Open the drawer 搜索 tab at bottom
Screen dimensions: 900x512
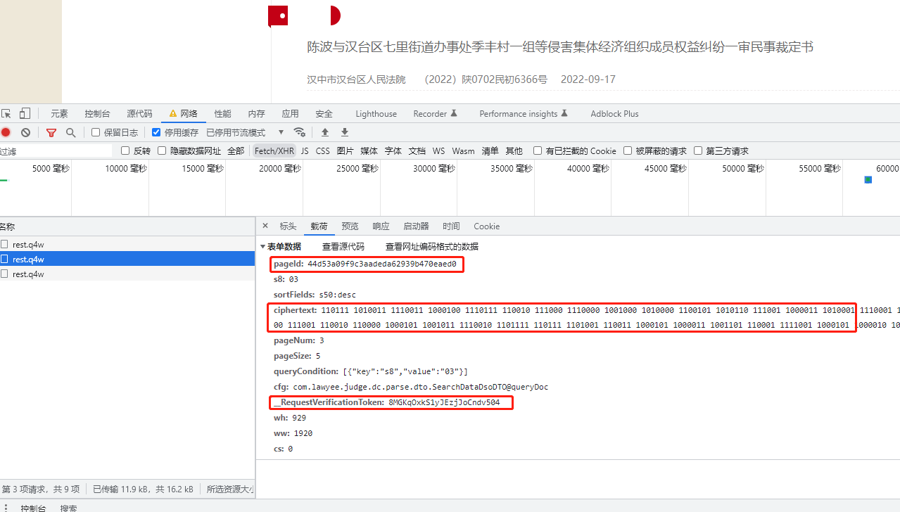(68, 508)
